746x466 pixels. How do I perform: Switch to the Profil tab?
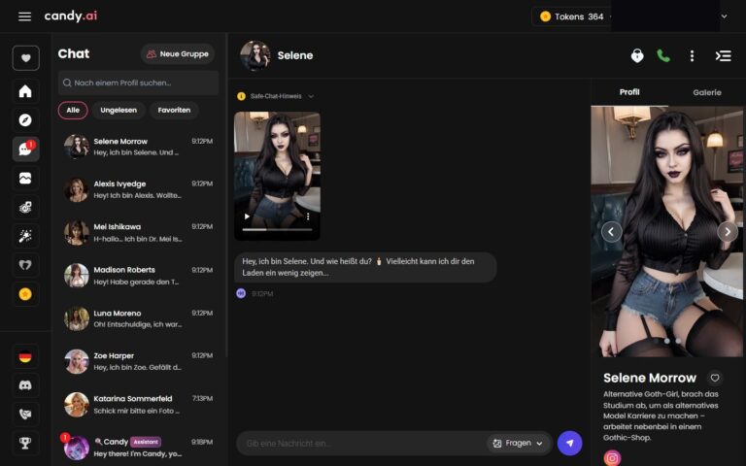[629, 92]
